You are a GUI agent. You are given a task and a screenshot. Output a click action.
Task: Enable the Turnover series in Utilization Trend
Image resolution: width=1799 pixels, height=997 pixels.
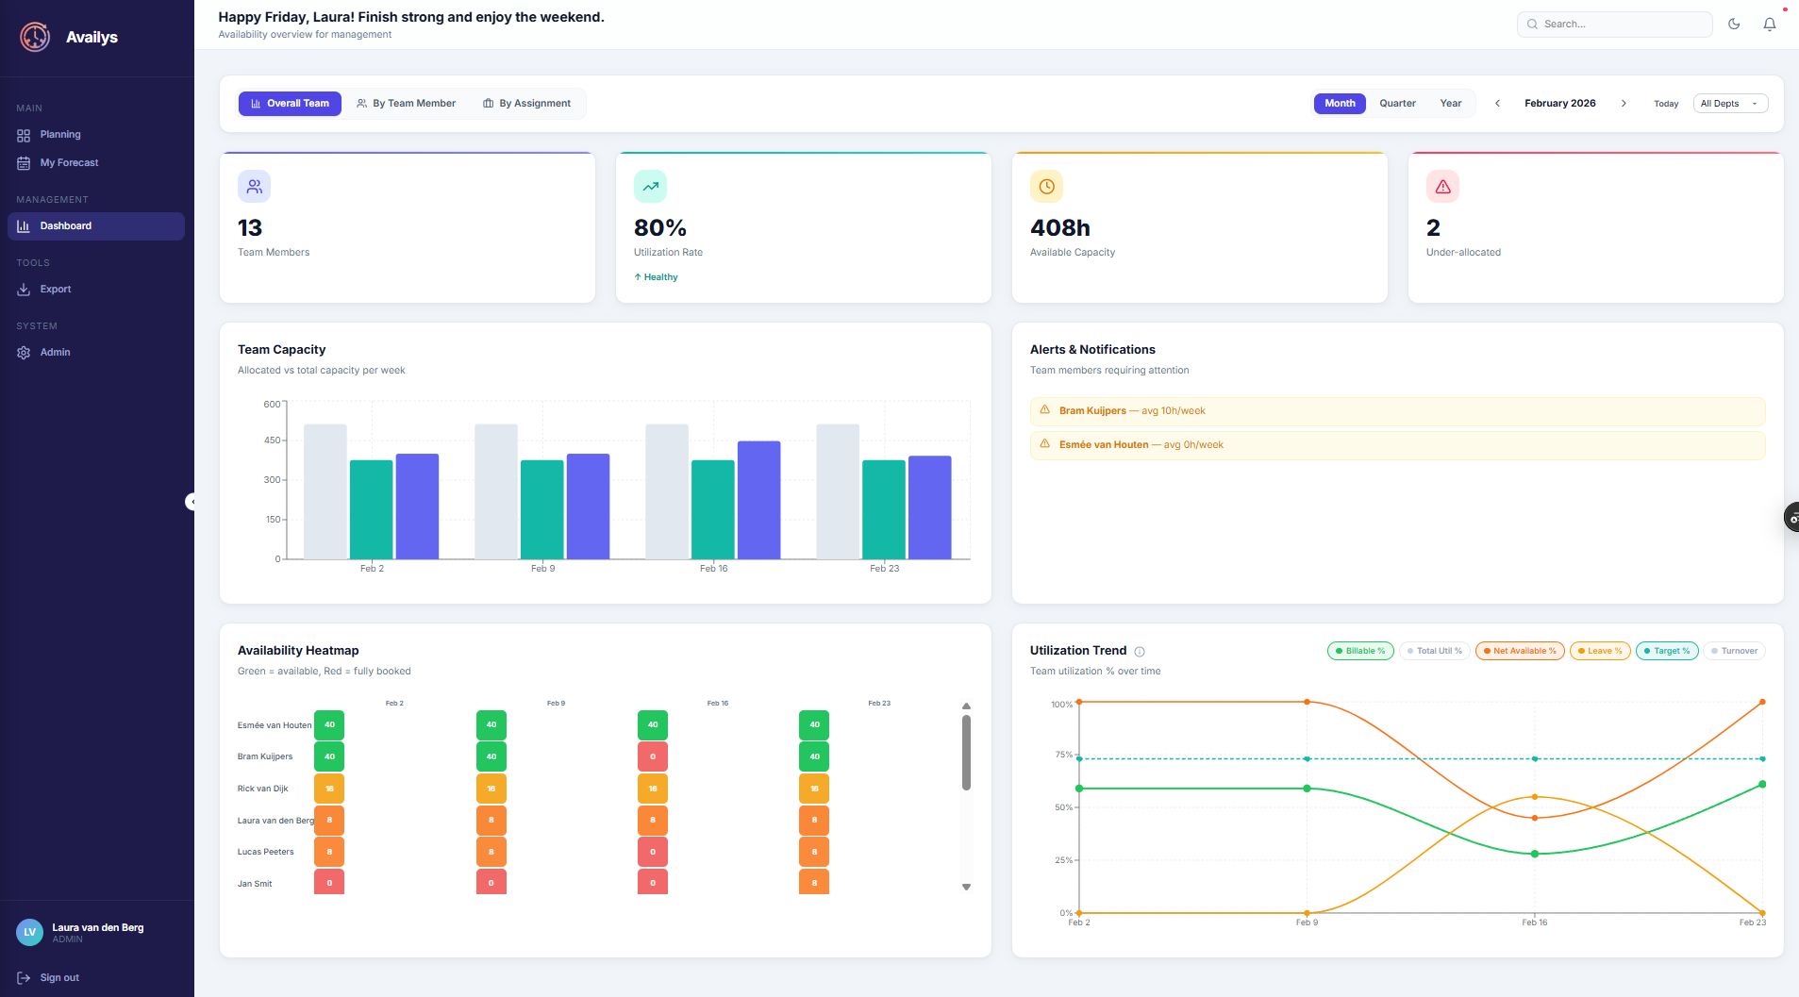[1734, 651]
